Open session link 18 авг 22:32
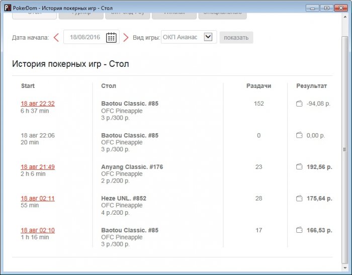 pyautogui.click(x=38, y=104)
